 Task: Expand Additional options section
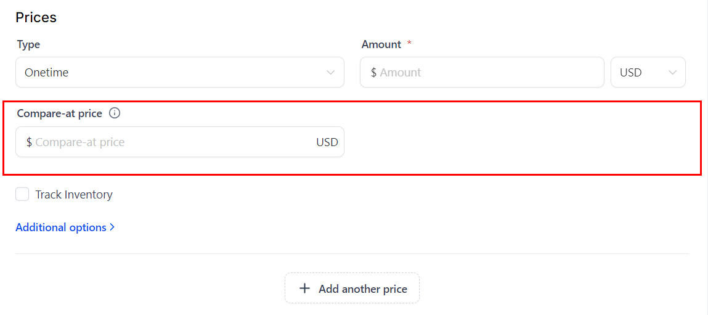click(x=61, y=227)
